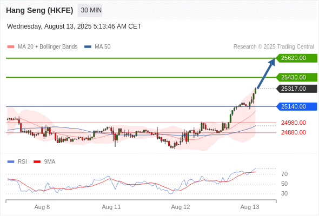Click the Aug 12 date axis label

point(181,207)
